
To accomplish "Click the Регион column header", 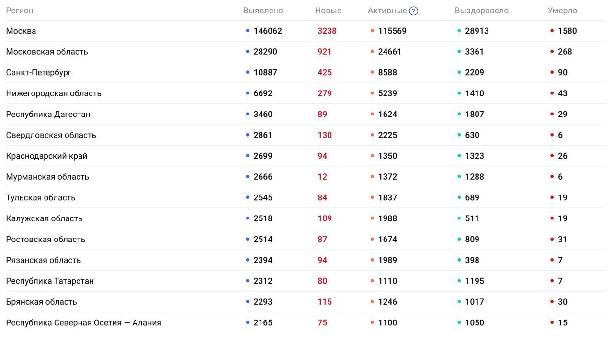I will point(20,11).
